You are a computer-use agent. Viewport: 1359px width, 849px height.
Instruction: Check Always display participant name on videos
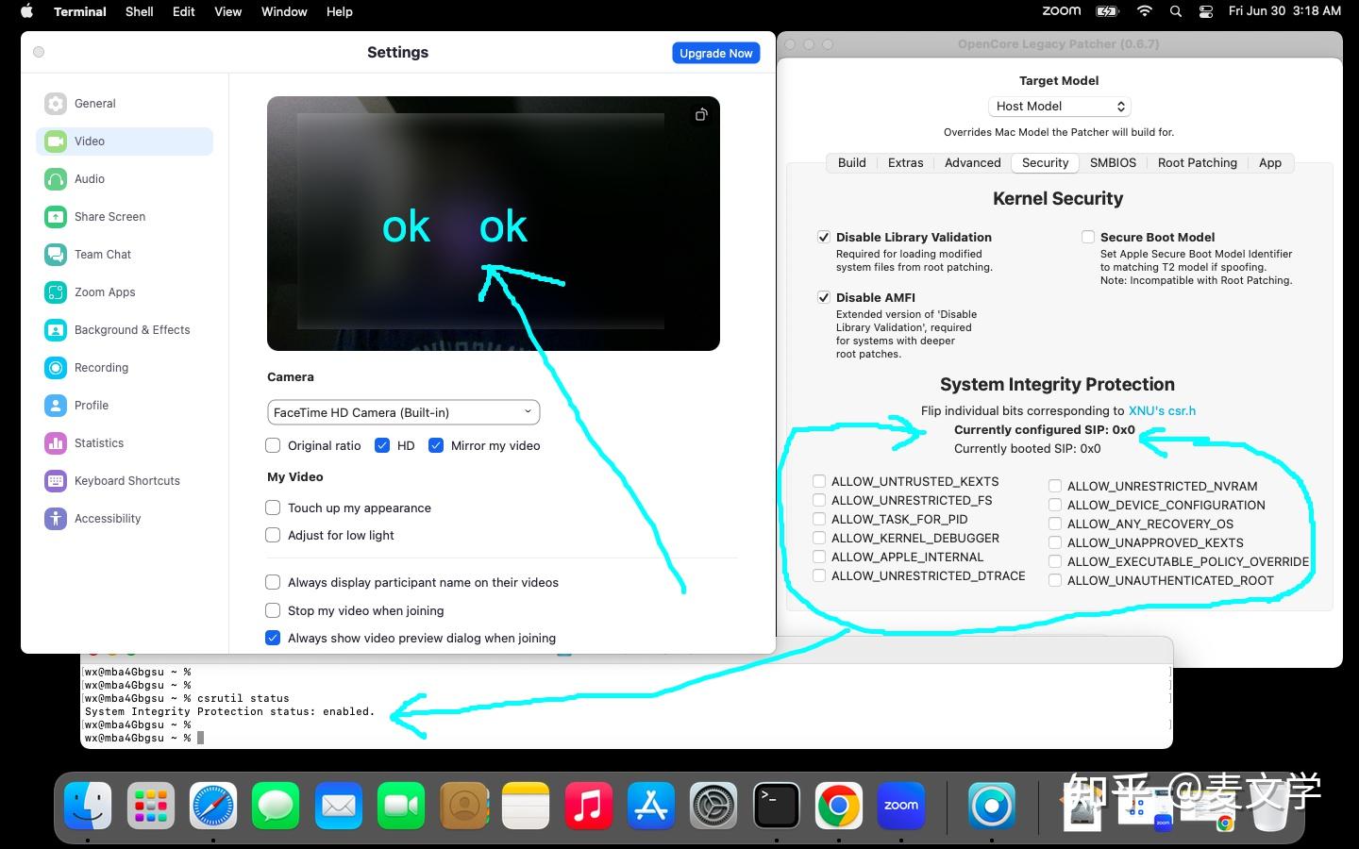pos(273,582)
